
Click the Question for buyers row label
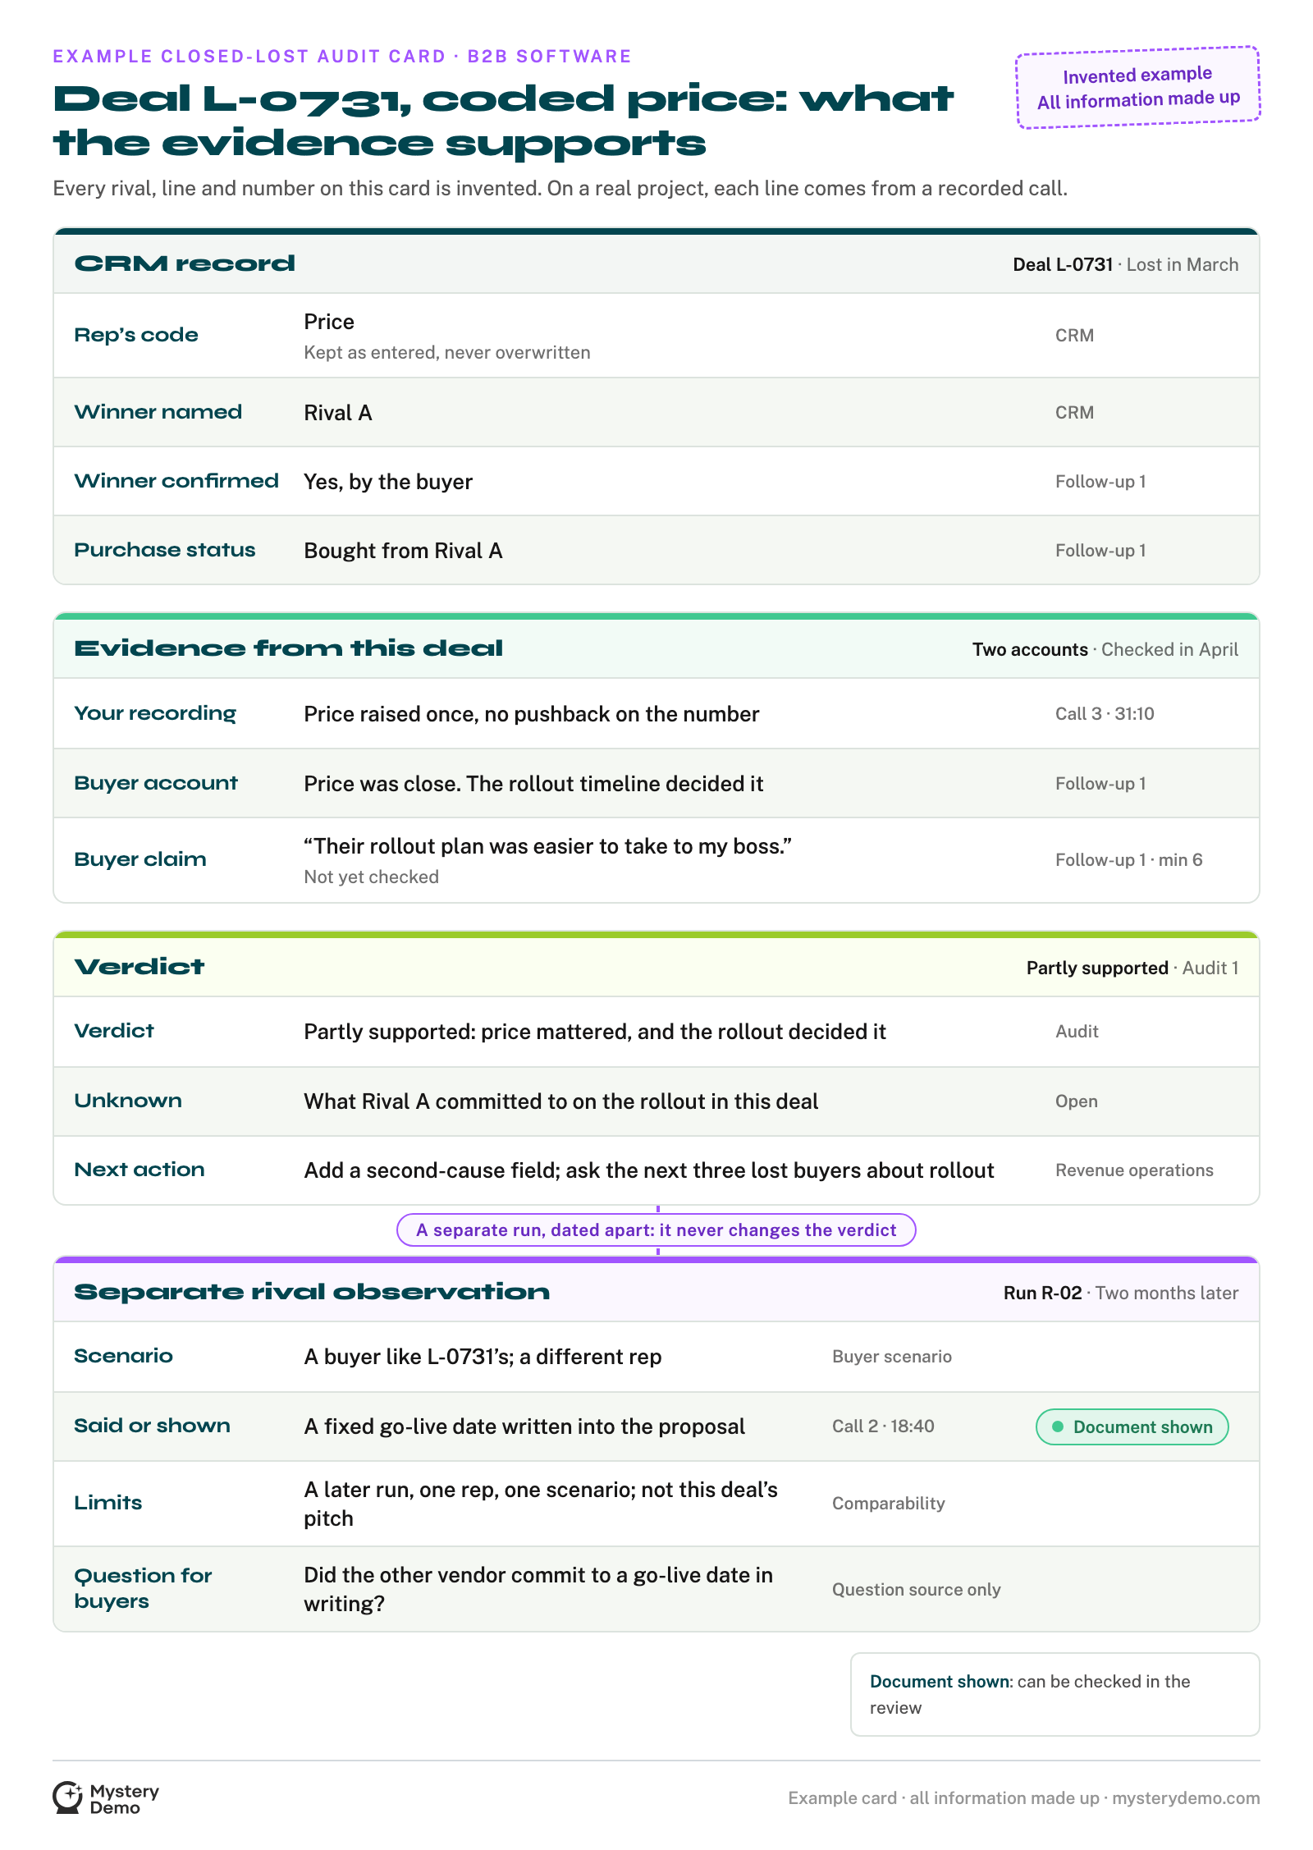pyautogui.click(x=143, y=1588)
